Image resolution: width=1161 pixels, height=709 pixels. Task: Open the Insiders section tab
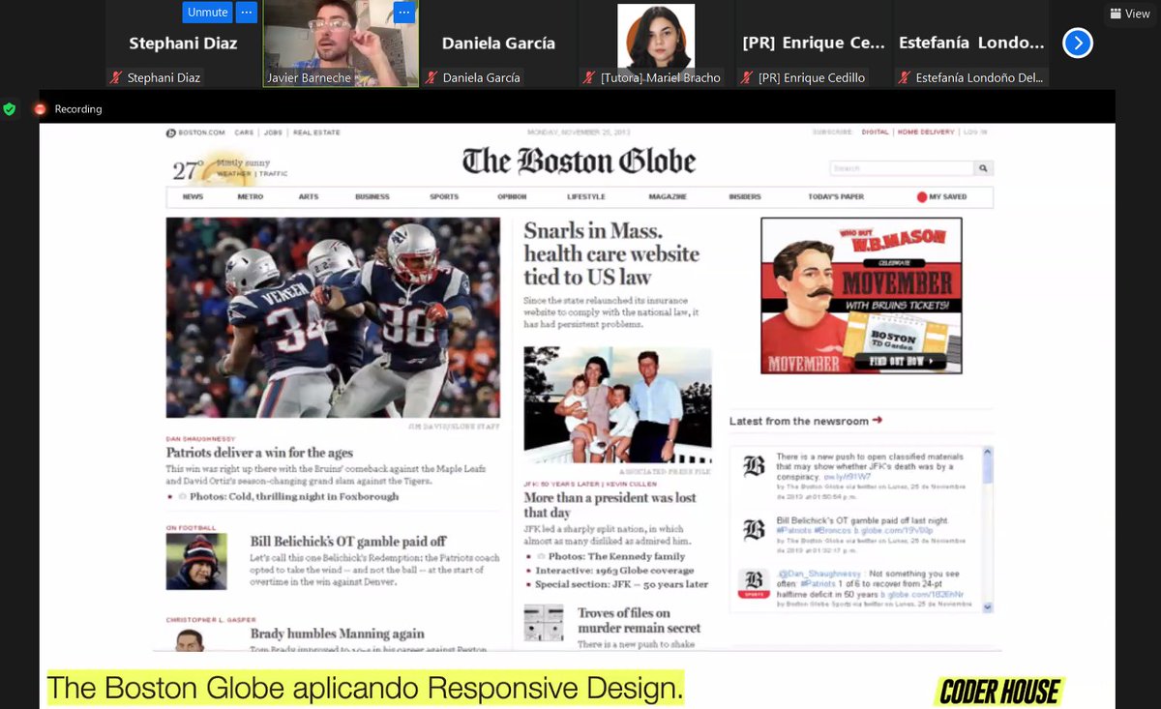click(745, 196)
